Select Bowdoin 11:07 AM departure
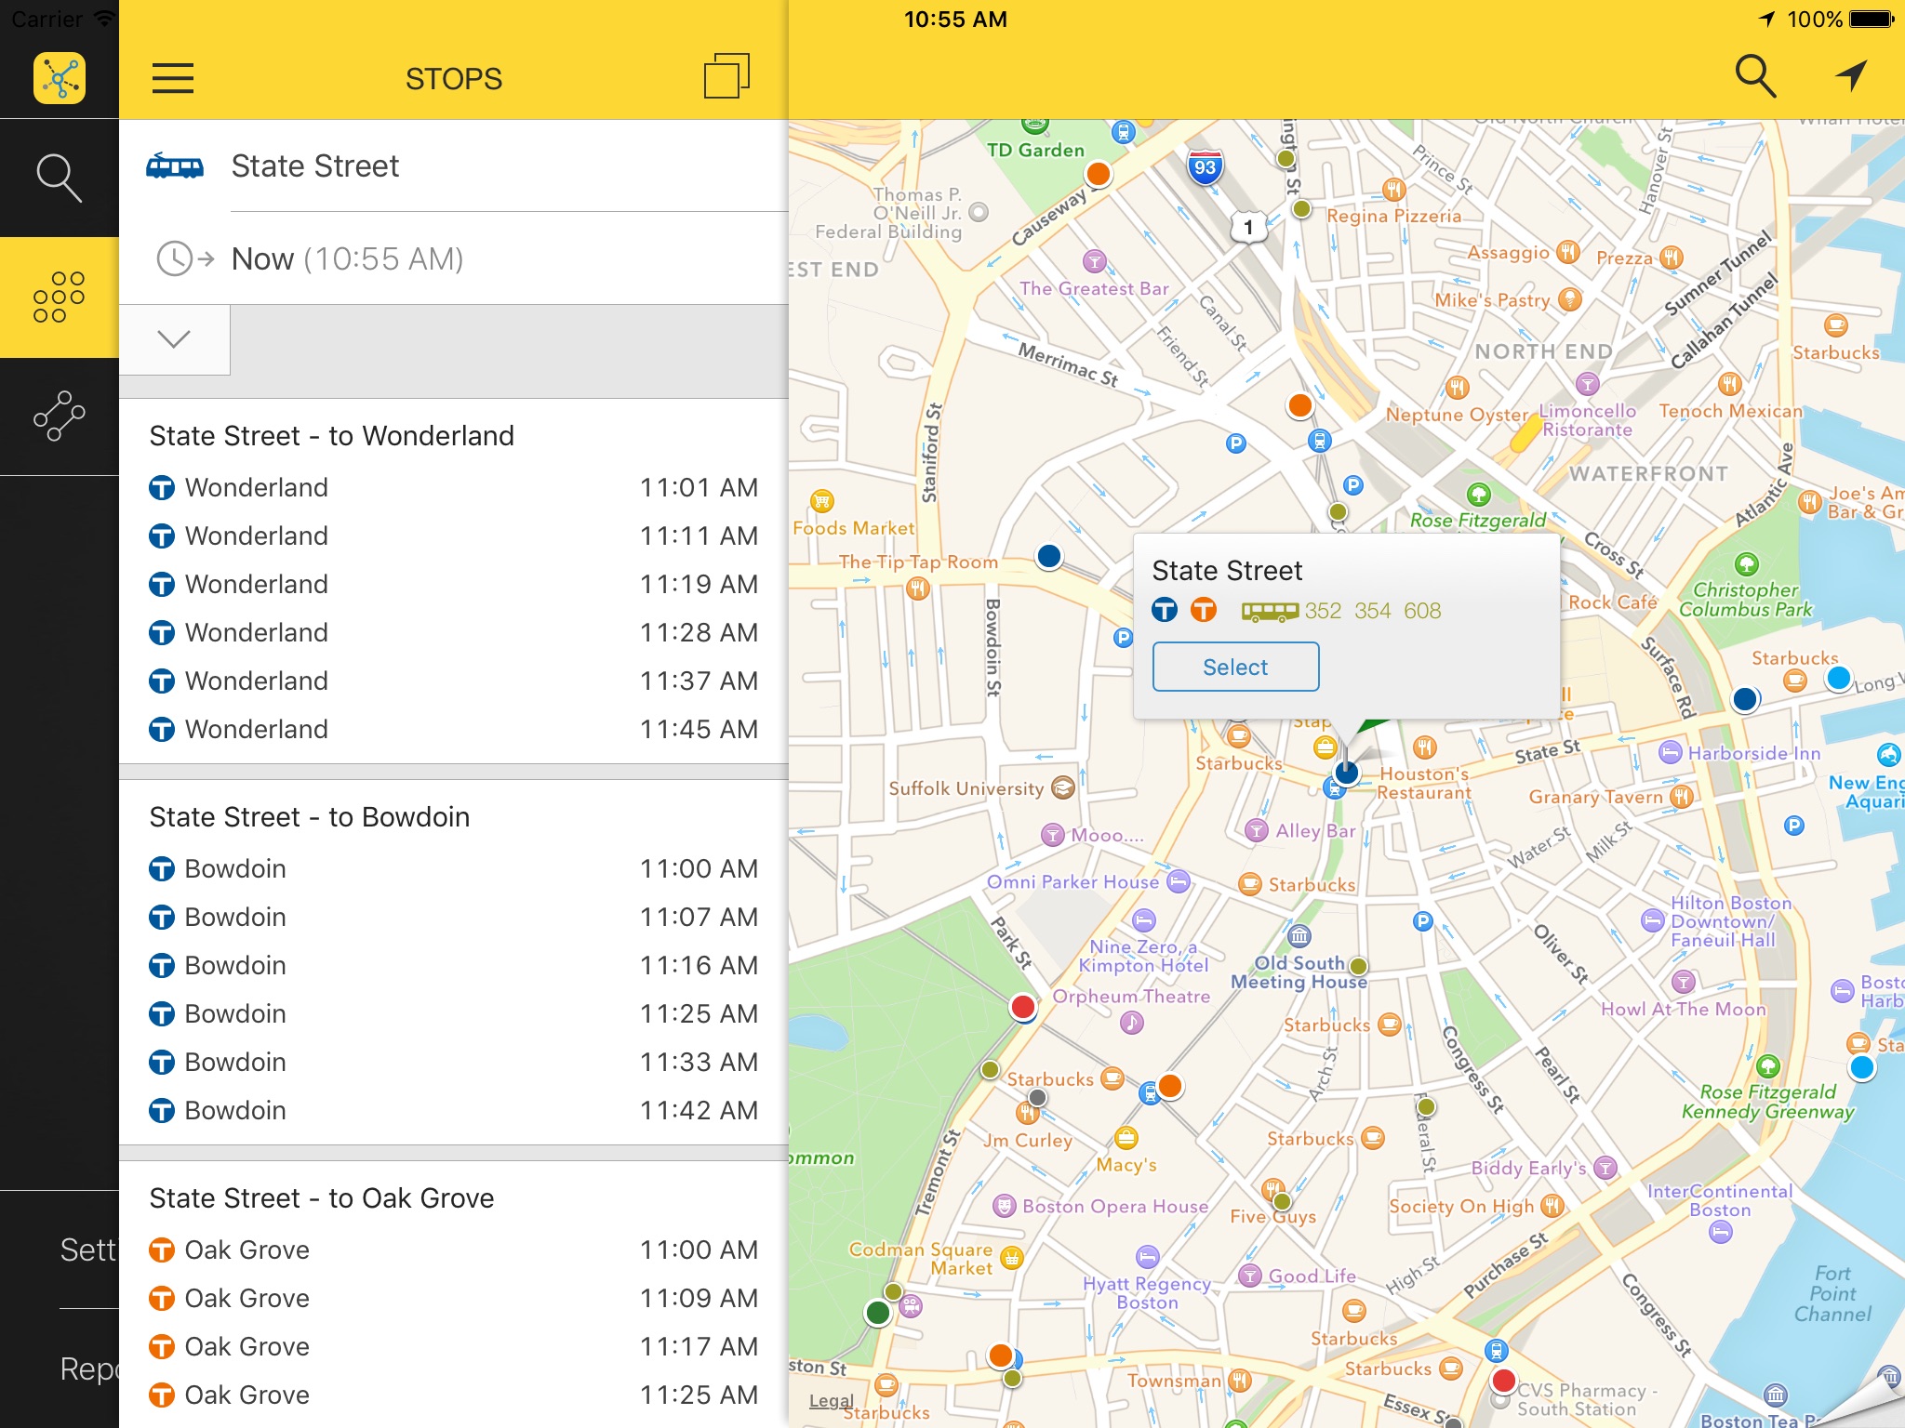The width and height of the screenshot is (1905, 1428). click(453, 918)
